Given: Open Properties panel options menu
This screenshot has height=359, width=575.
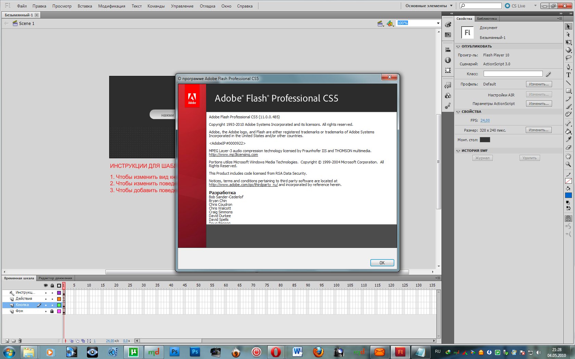Looking at the screenshot, I should coord(560,18).
